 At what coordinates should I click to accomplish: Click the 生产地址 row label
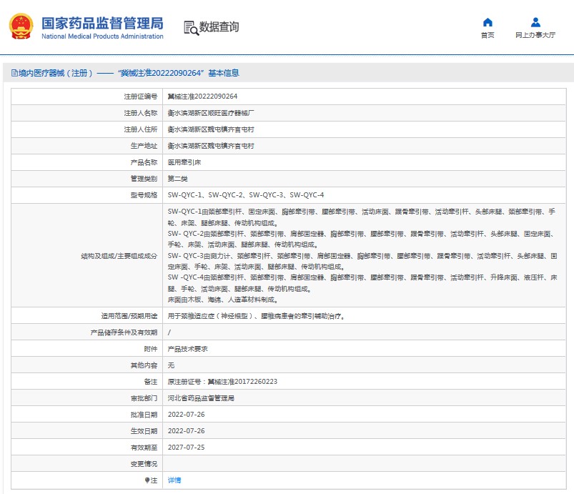[144, 146]
